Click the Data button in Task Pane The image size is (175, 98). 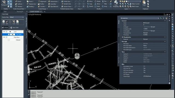4,22
